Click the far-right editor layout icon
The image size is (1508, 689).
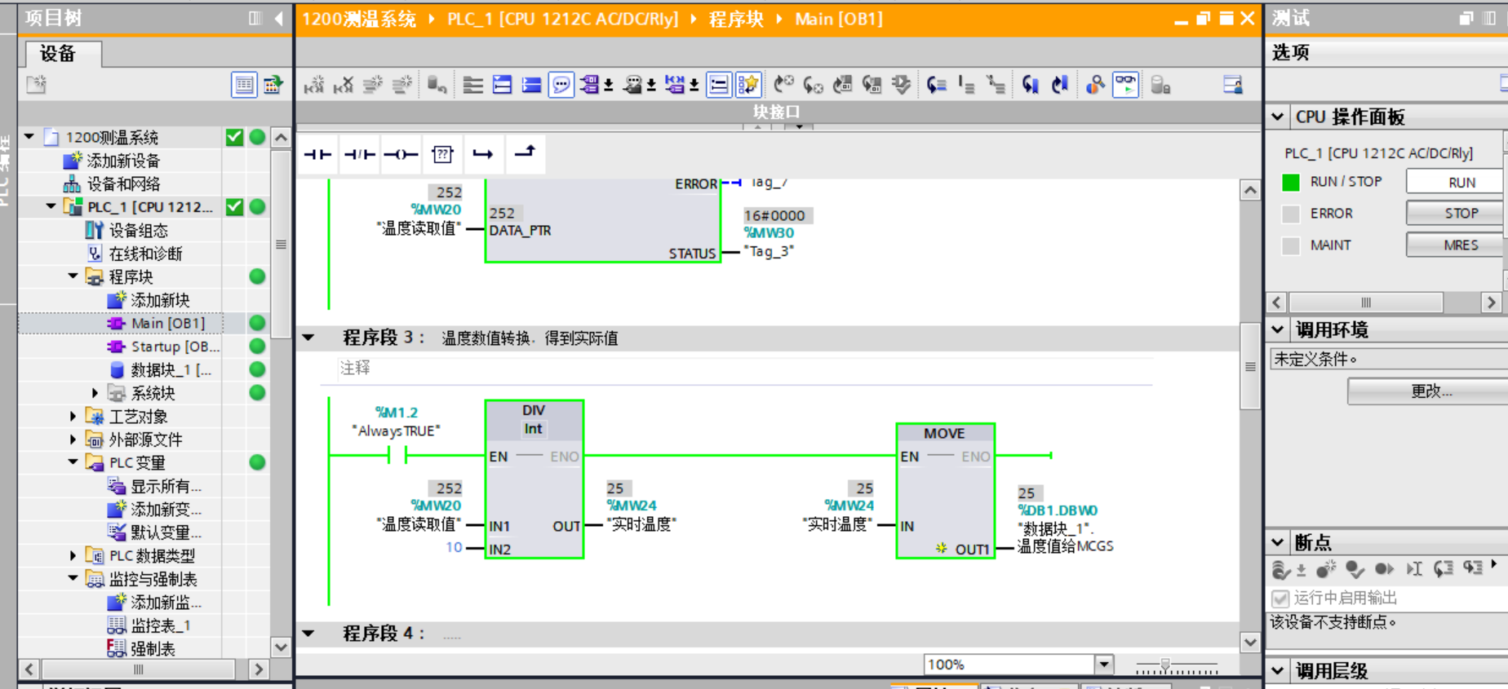(1233, 85)
